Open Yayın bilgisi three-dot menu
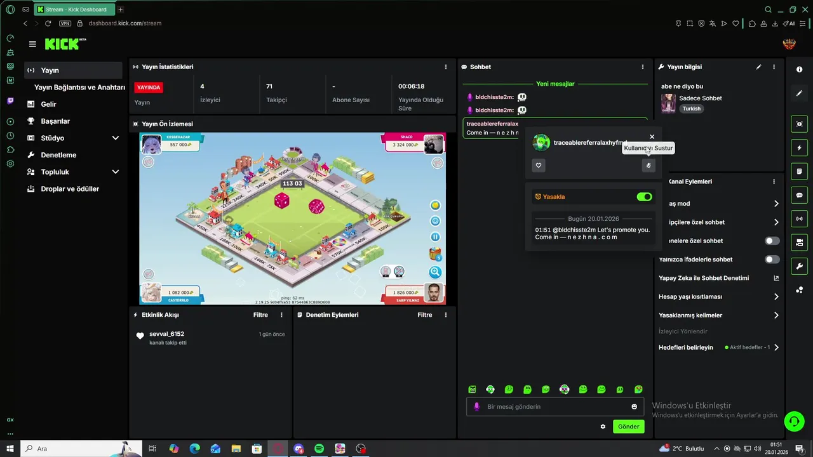 (774, 67)
